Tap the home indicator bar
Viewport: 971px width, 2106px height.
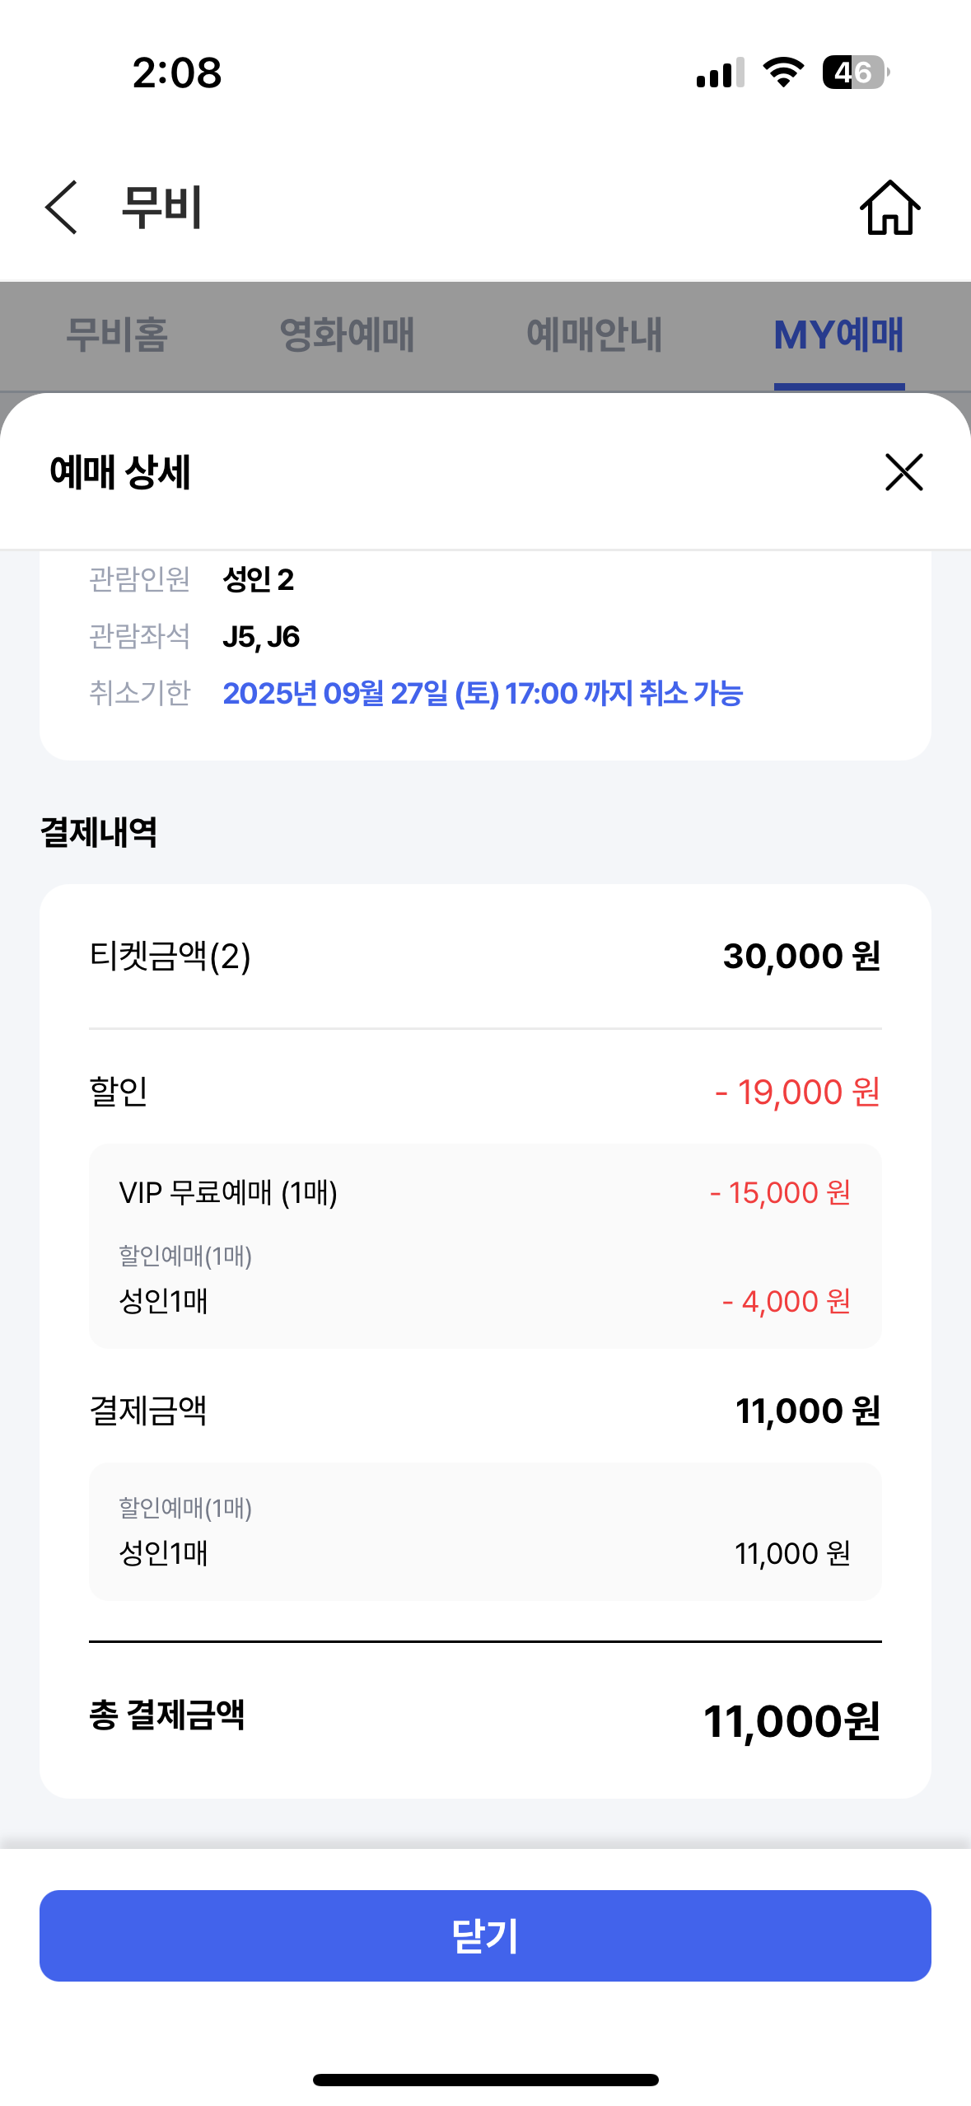click(x=485, y=2080)
